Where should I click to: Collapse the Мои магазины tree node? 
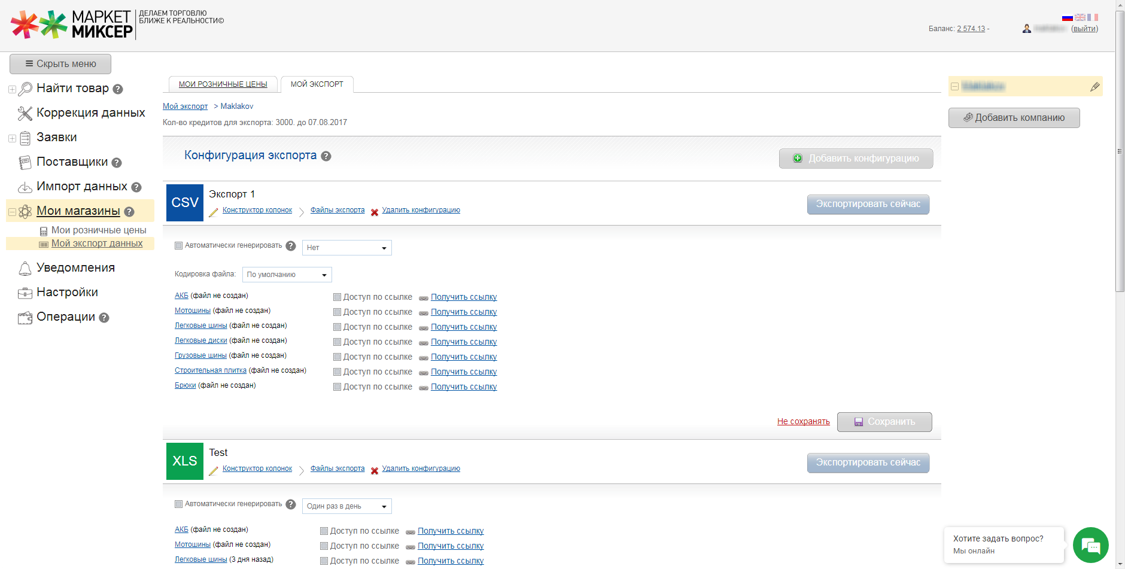[x=12, y=212]
